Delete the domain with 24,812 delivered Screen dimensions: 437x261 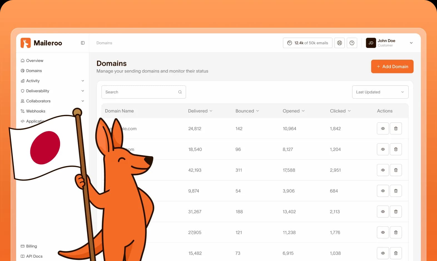pos(396,129)
